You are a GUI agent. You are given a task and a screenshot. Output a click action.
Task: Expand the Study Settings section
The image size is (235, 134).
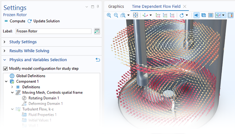tap(4, 42)
